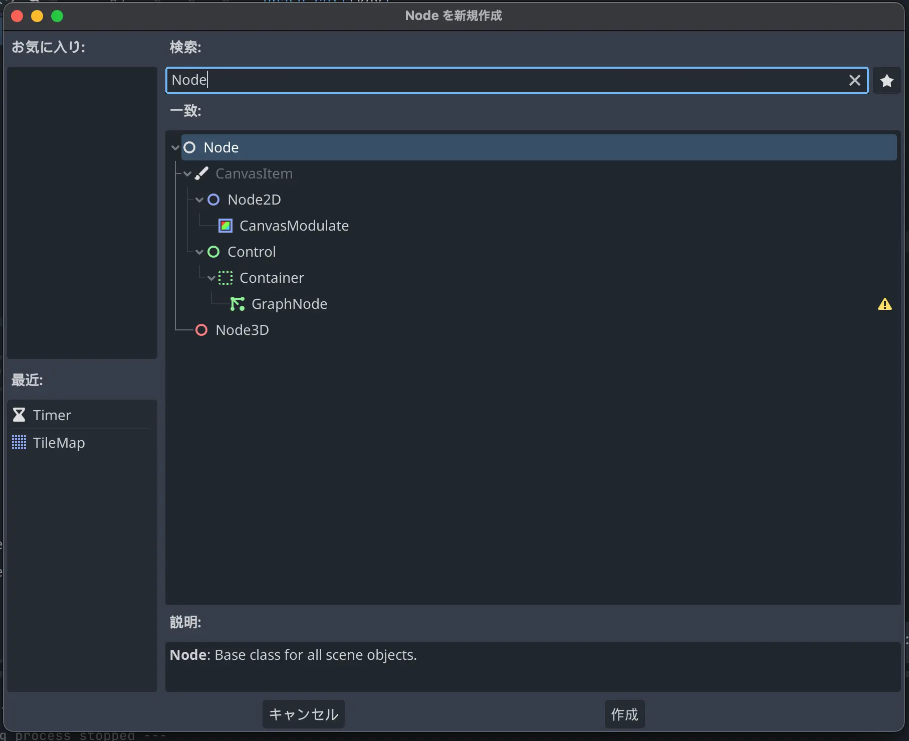Collapse the Control branch

coord(199,252)
